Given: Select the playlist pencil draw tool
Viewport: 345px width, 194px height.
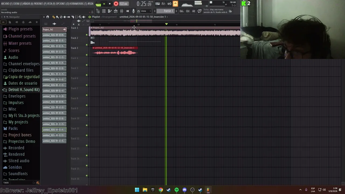Looking at the screenshot, I should point(53,17).
